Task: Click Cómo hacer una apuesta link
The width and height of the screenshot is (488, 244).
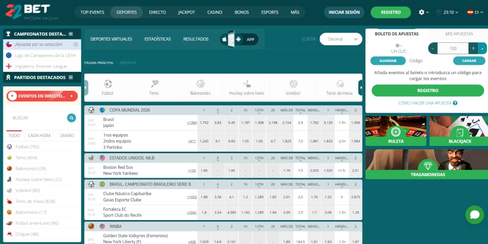Action: click(425, 103)
